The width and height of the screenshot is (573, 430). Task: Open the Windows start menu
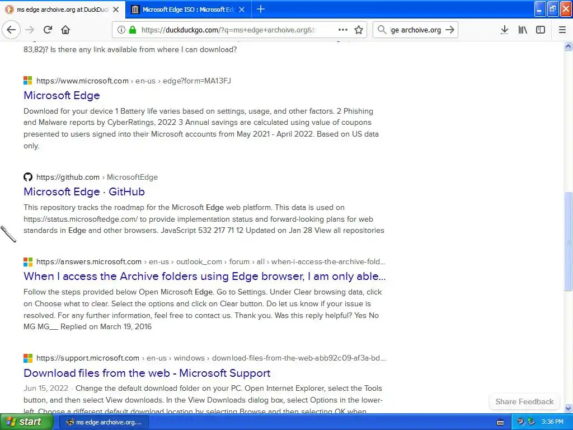pos(26,422)
